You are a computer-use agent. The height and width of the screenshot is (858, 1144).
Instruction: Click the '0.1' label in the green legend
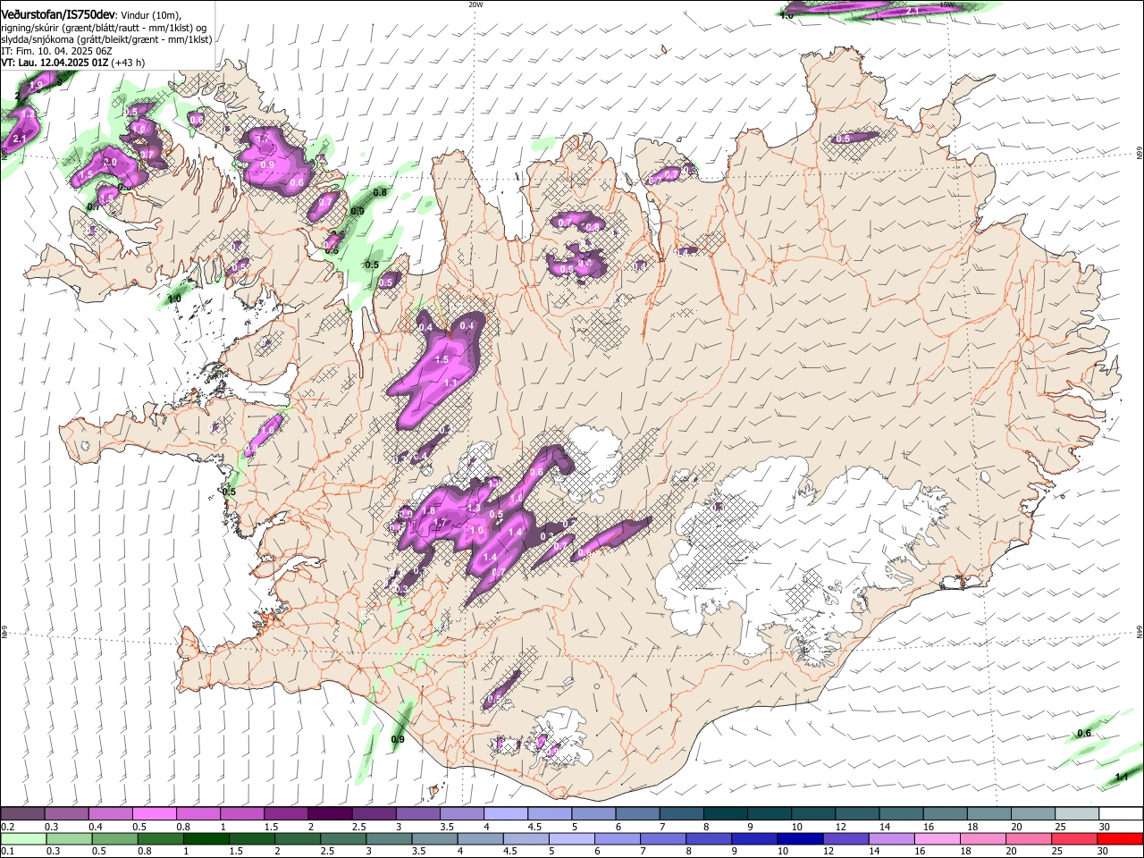click(x=7, y=852)
